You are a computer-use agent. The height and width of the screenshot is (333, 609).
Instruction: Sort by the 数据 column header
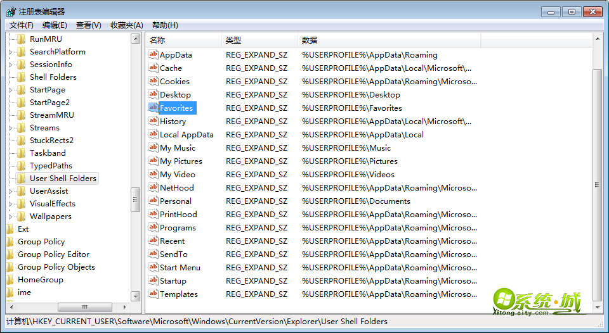[390, 41]
